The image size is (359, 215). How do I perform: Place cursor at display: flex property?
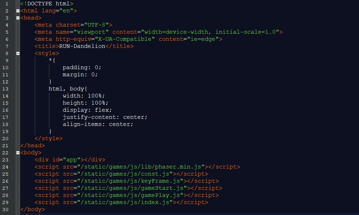(x=87, y=110)
